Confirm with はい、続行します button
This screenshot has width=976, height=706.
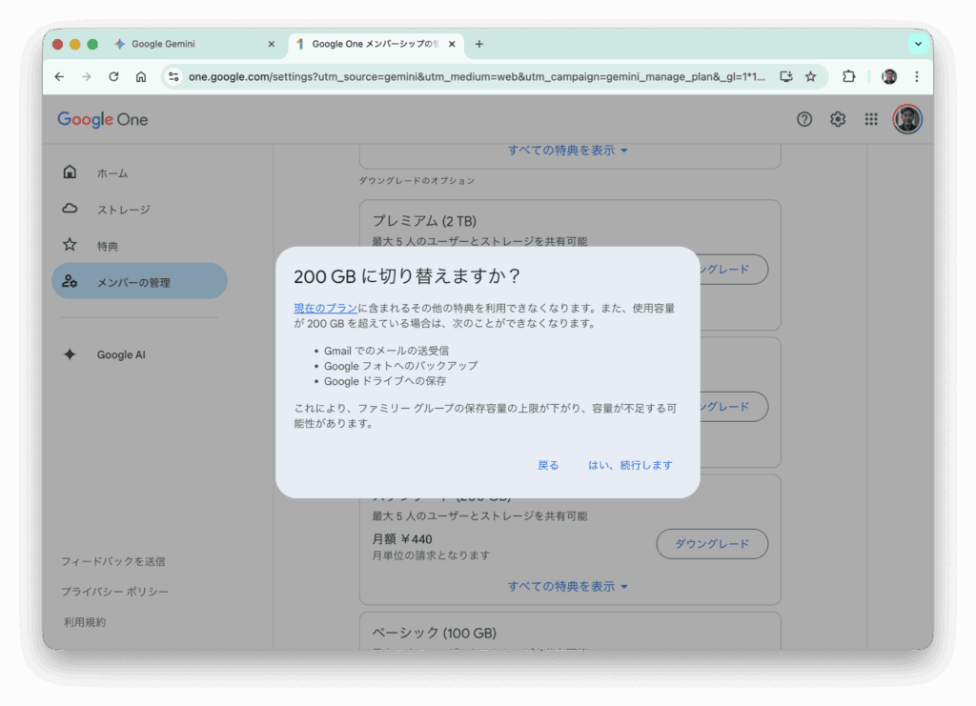[630, 466]
